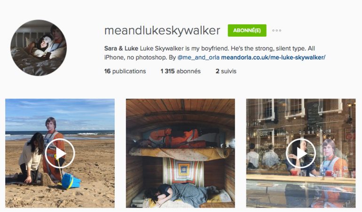Click Luke cutout's face in beach post

[51, 125]
